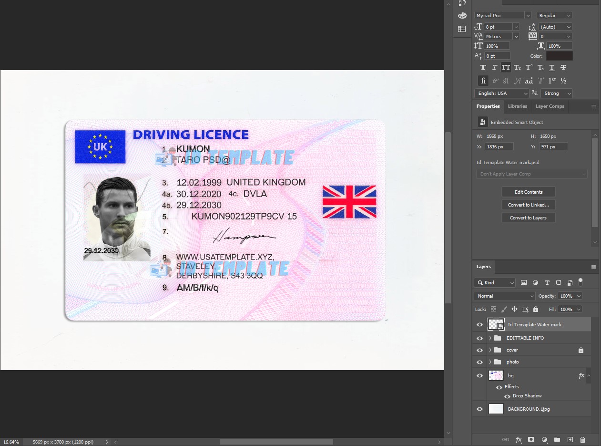The image size is (601, 446).
Task: Open the Properties panel menu
Action: (594, 106)
